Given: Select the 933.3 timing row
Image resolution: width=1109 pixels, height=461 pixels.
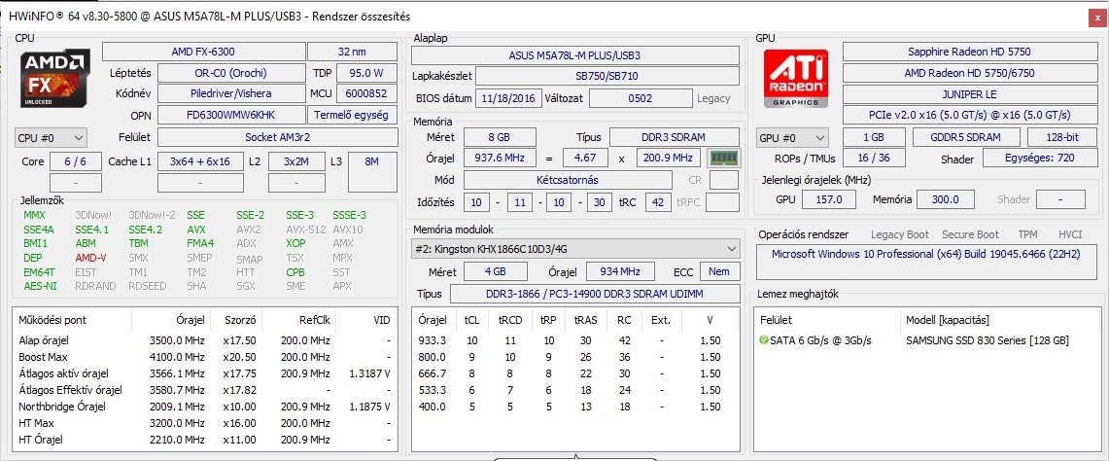Looking at the screenshot, I should (575, 340).
